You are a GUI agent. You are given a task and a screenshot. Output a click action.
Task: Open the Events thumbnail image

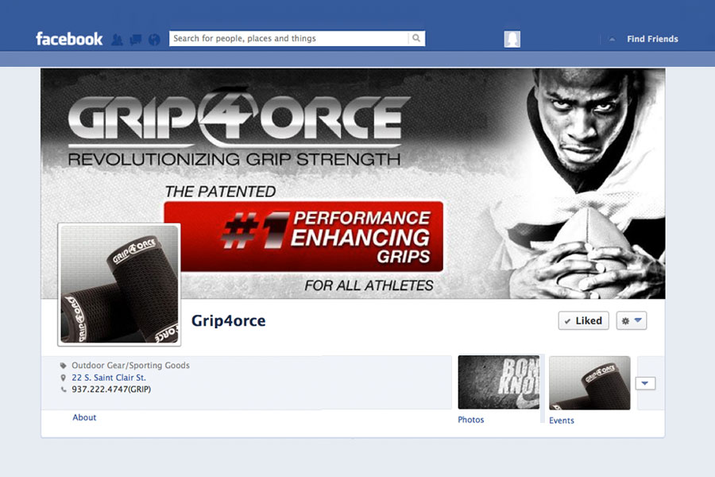coord(589,383)
